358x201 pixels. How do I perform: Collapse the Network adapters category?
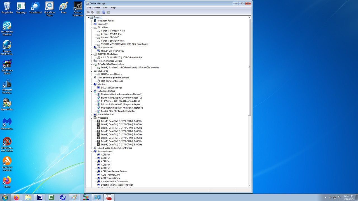[x=92, y=91]
